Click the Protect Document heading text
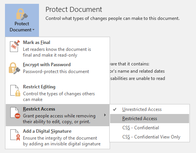196x153 pixels. pyautogui.click(x=74, y=10)
